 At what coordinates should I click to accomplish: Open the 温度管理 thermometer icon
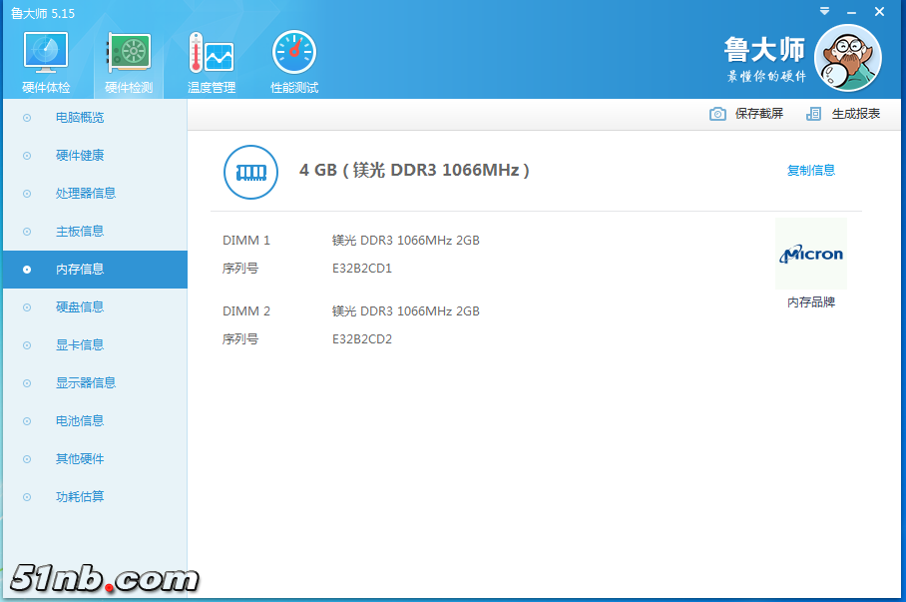(211, 53)
